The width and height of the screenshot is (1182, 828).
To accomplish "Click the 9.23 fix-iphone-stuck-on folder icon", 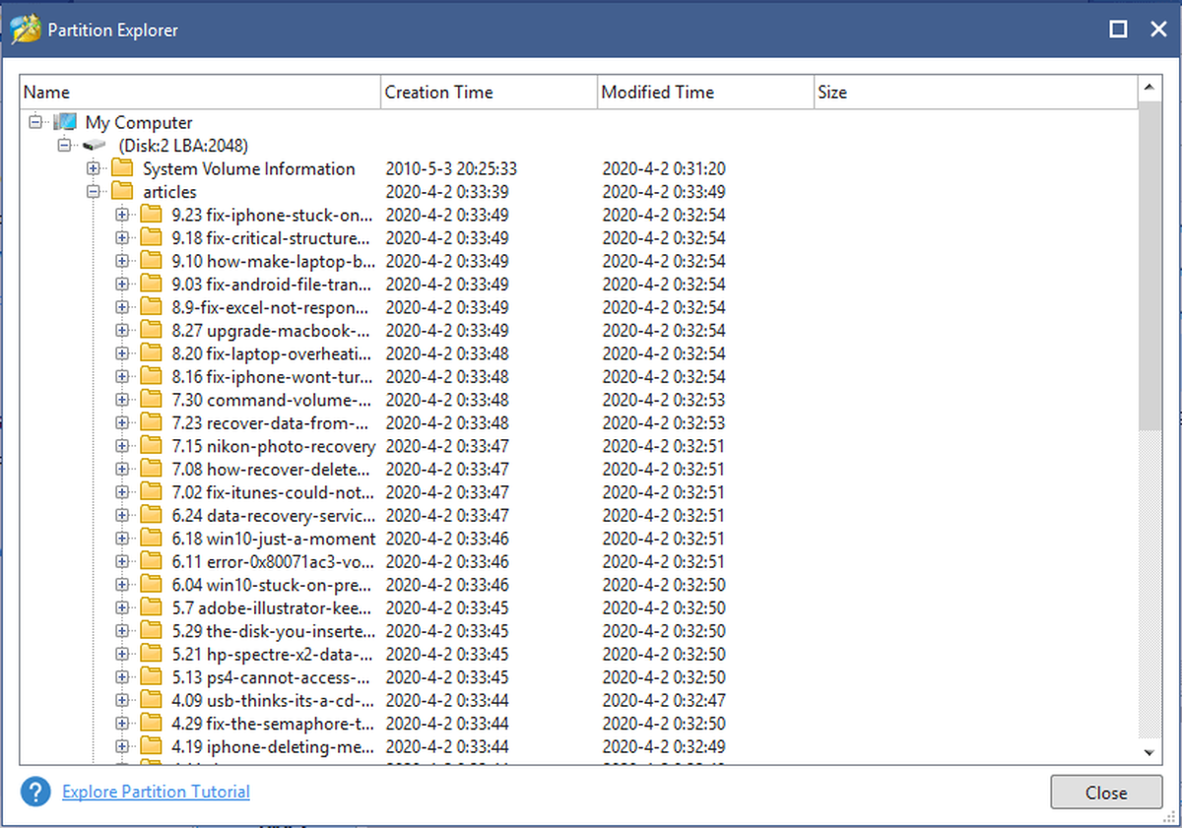I will click(x=151, y=215).
